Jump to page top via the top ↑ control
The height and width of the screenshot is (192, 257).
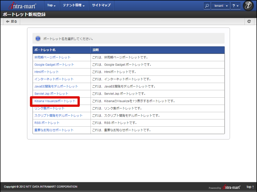[250, 187]
